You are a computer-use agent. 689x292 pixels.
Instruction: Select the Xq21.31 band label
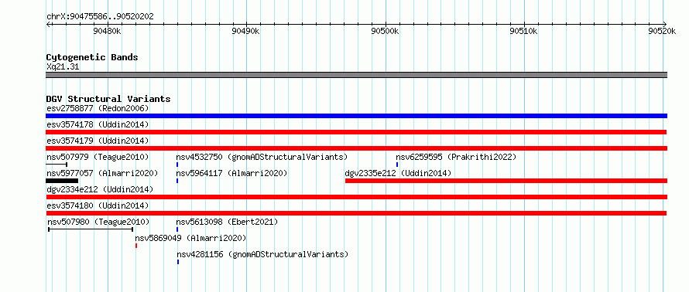(63, 67)
